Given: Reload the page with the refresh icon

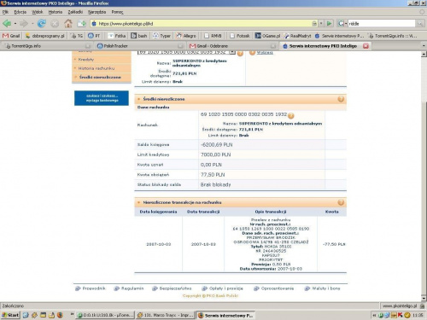Looking at the screenshot, I should [x=42, y=23].
